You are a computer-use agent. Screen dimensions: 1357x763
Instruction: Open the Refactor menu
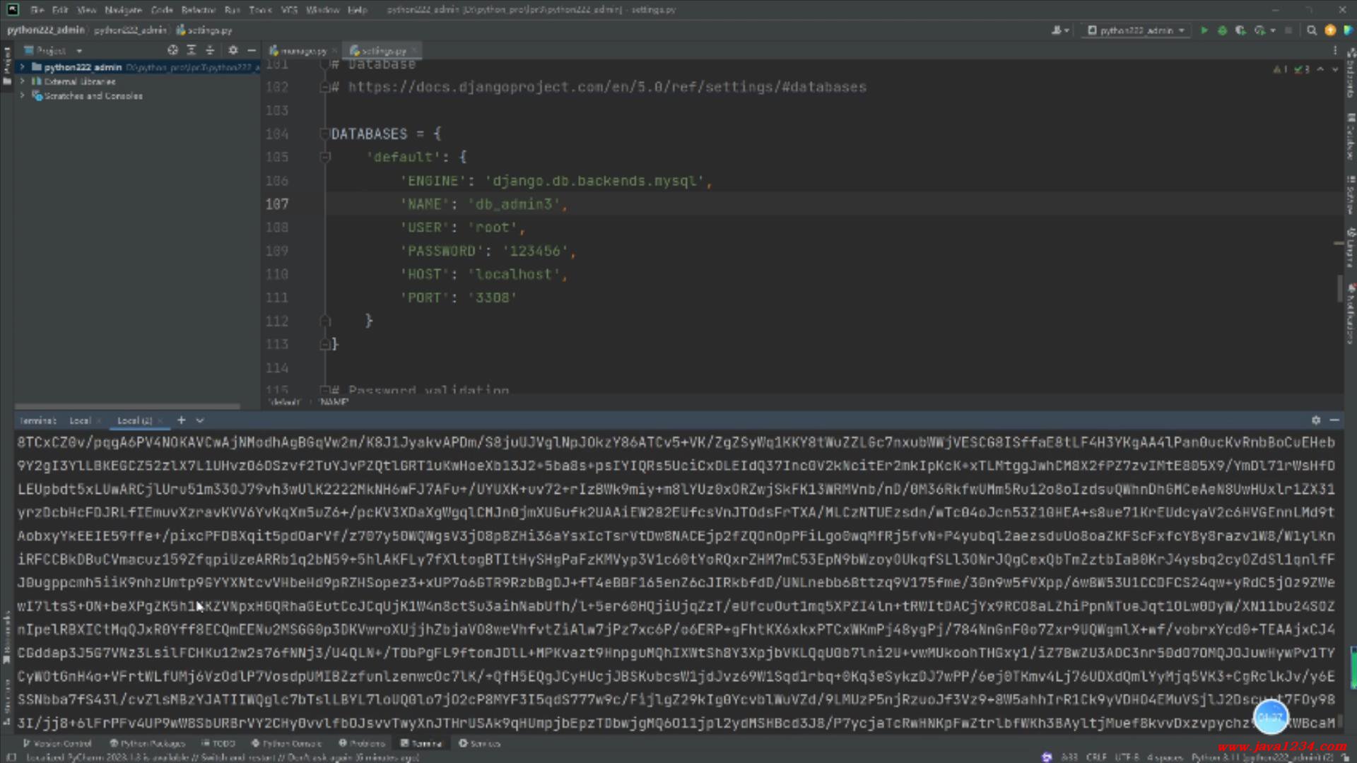198,10
